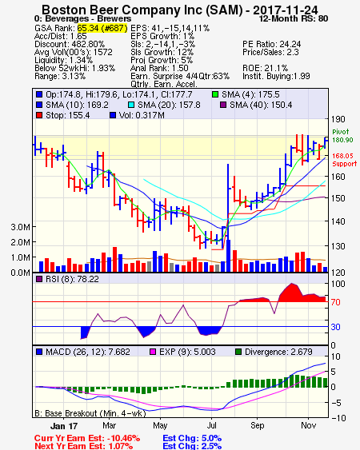Screen dimensions: 360x450
Task: Click the red Stop legend swatch
Action: click(39, 115)
